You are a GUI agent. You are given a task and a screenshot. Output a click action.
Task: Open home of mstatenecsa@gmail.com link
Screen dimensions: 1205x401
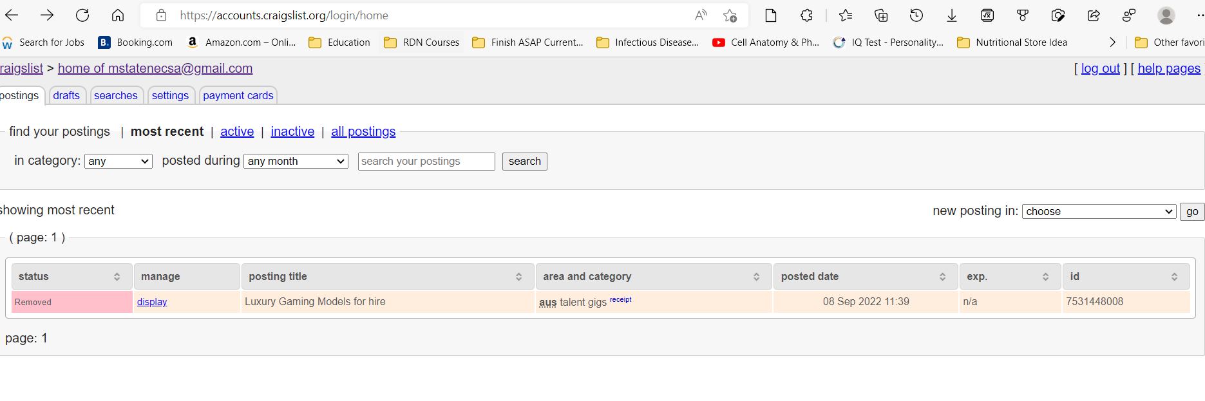tap(155, 68)
